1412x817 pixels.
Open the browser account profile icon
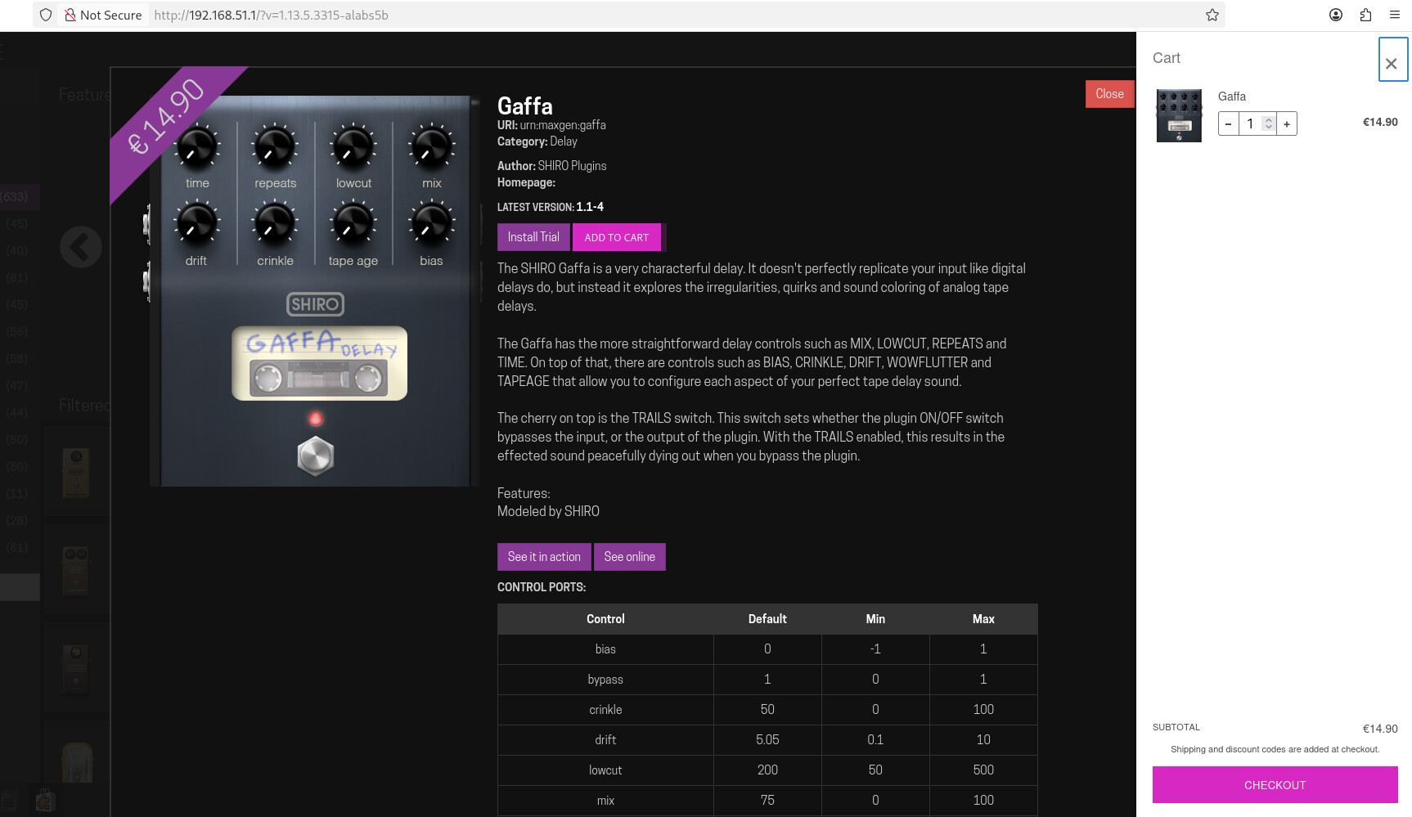[1336, 15]
